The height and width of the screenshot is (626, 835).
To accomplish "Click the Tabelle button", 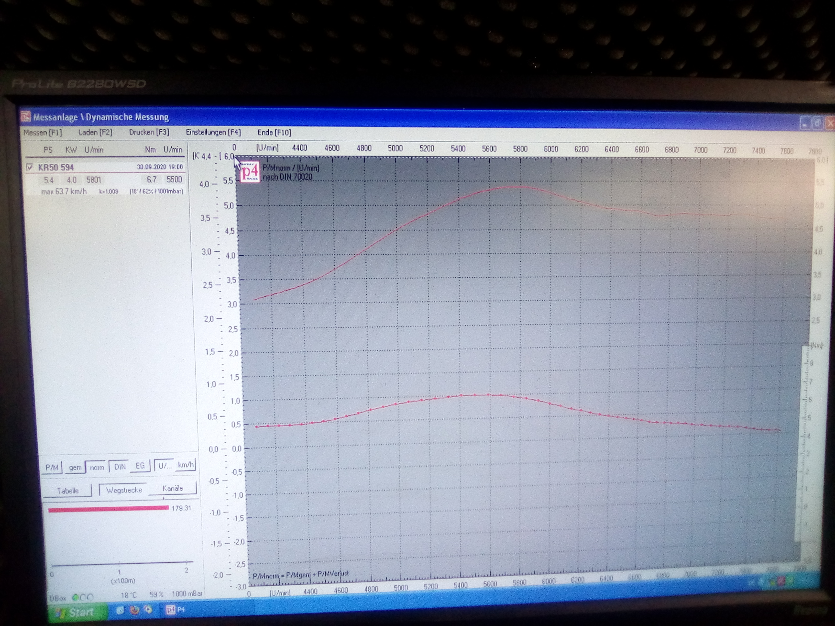I will tap(68, 490).
